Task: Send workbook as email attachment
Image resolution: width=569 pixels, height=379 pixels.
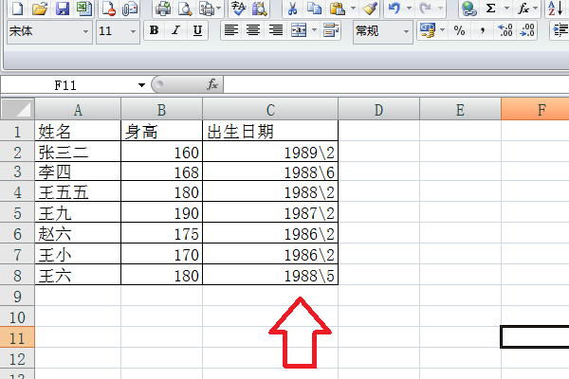Action: pos(130,9)
